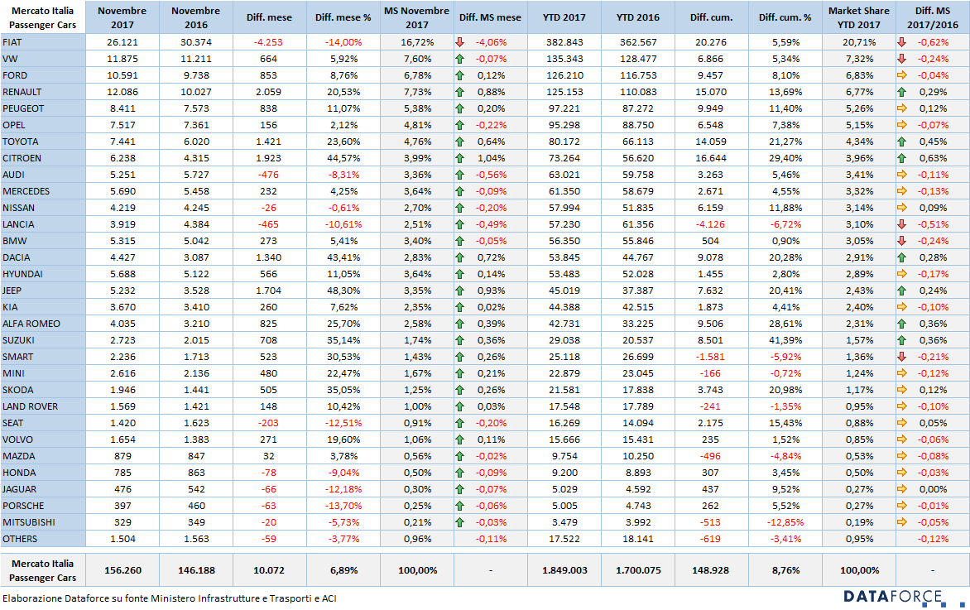Click the green arrow beside DACIA's 0,28% value
The width and height of the screenshot is (970, 610).
click(902, 257)
